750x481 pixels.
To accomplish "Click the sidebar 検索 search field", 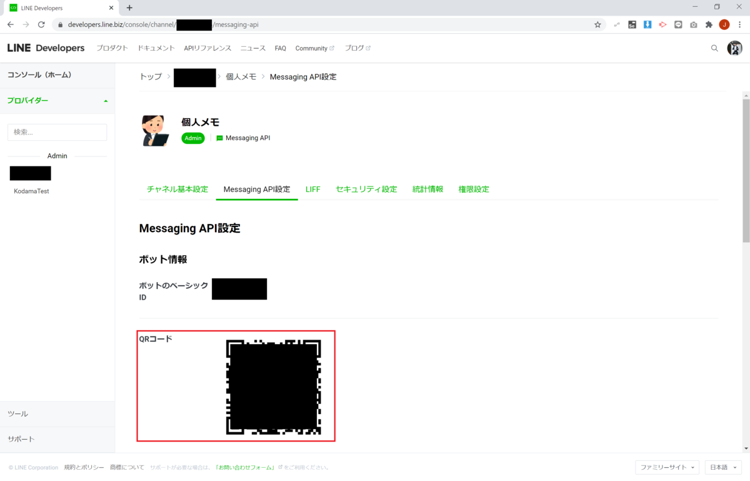I will (x=57, y=132).
